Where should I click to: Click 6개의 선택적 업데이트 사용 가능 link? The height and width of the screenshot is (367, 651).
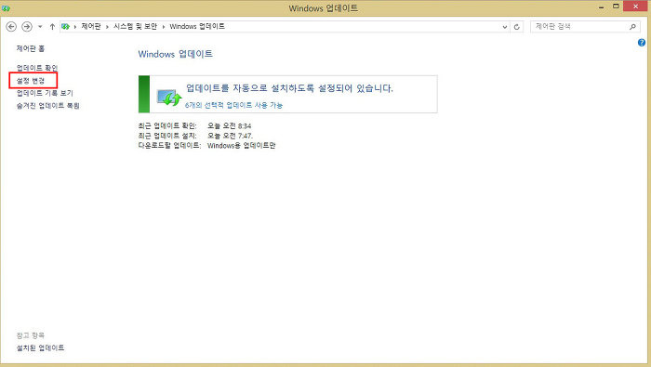pyautogui.click(x=233, y=105)
